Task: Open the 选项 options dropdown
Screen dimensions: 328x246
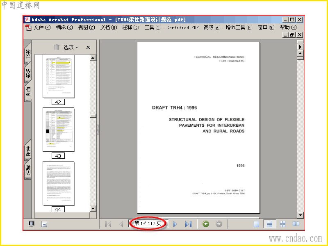Action: click(x=71, y=48)
